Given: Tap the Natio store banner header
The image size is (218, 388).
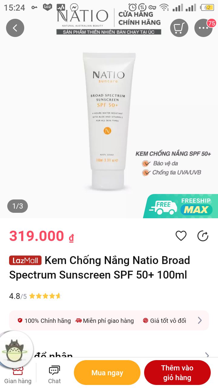Looking at the screenshot, I should click(x=109, y=22).
